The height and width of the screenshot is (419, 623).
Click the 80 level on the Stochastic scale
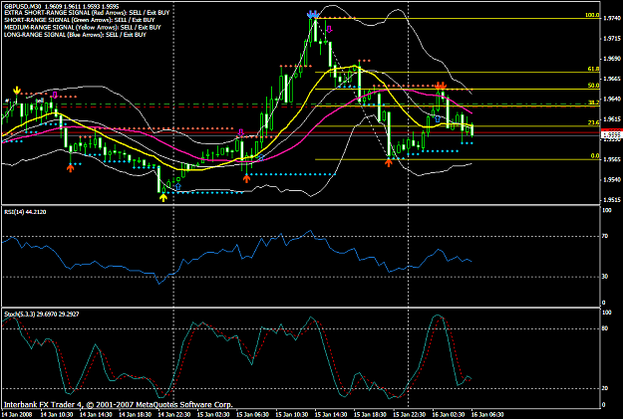[605, 328]
